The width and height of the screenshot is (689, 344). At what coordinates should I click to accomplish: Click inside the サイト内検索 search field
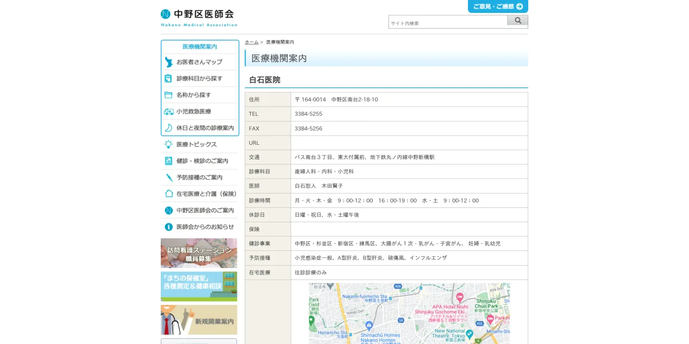point(447,22)
